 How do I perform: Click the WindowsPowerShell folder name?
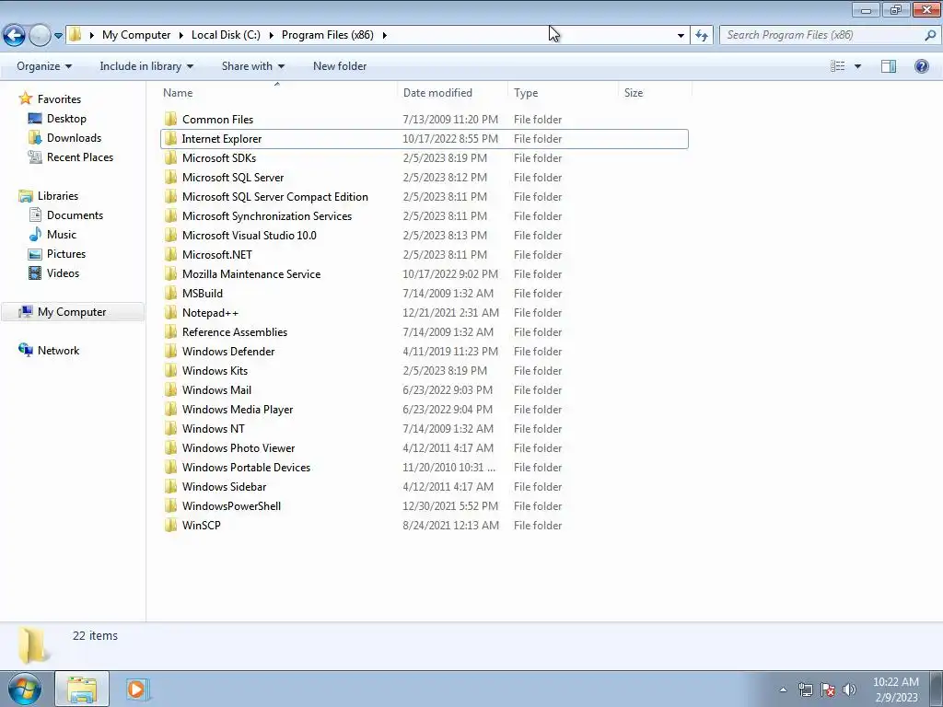tap(231, 505)
